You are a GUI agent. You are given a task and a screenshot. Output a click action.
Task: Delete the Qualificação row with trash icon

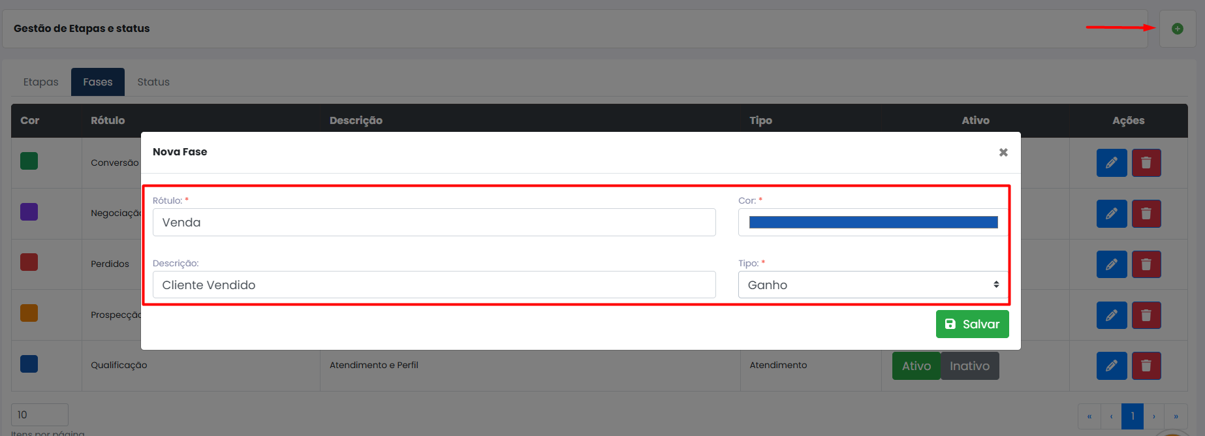pyautogui.click(x=1146, y=366)
